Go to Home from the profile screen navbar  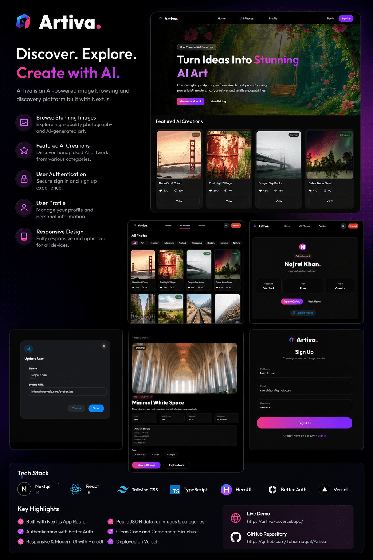[287, 226]
